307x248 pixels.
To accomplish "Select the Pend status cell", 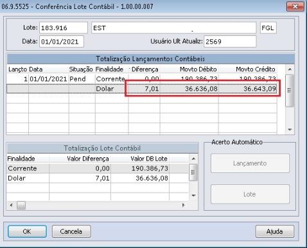I will click(78, 79).
